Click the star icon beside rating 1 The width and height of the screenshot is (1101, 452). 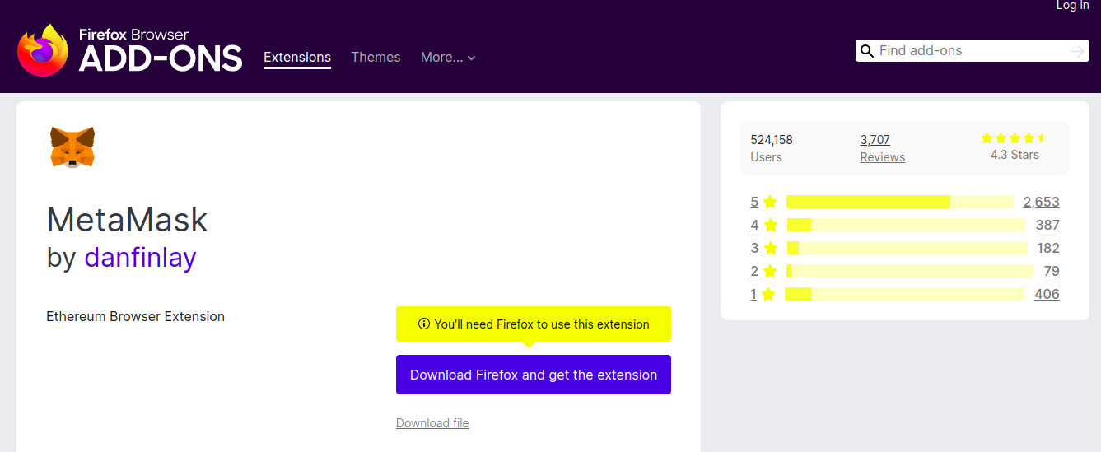coord(768,295)
